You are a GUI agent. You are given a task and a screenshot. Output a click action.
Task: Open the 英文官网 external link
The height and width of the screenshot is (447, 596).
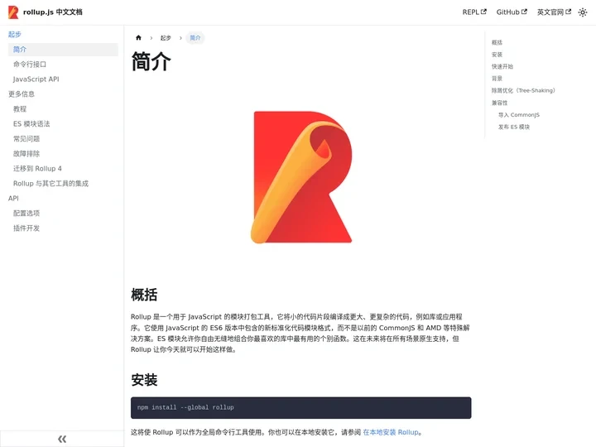pos(554,12)
